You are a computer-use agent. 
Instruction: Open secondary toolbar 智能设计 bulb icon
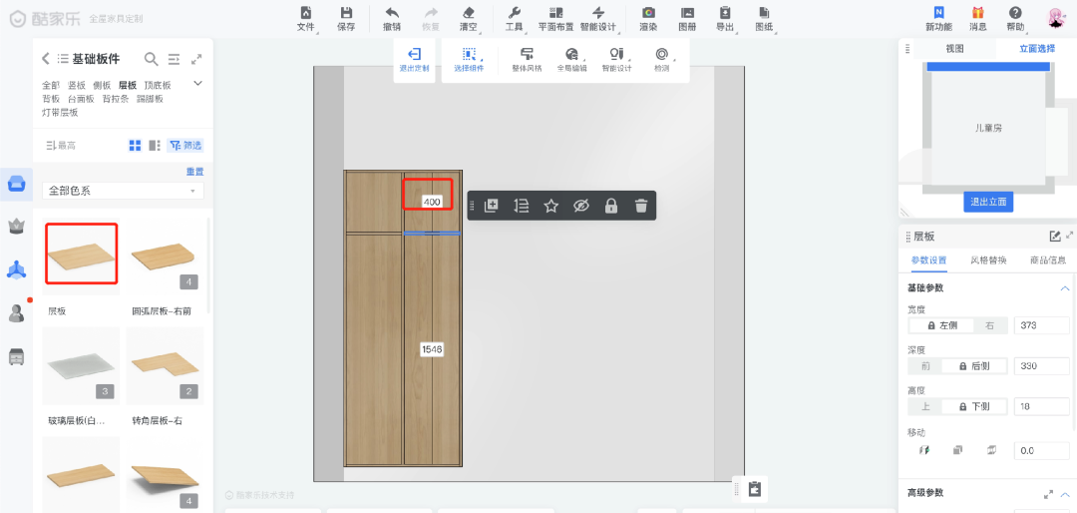pos(616,60)
